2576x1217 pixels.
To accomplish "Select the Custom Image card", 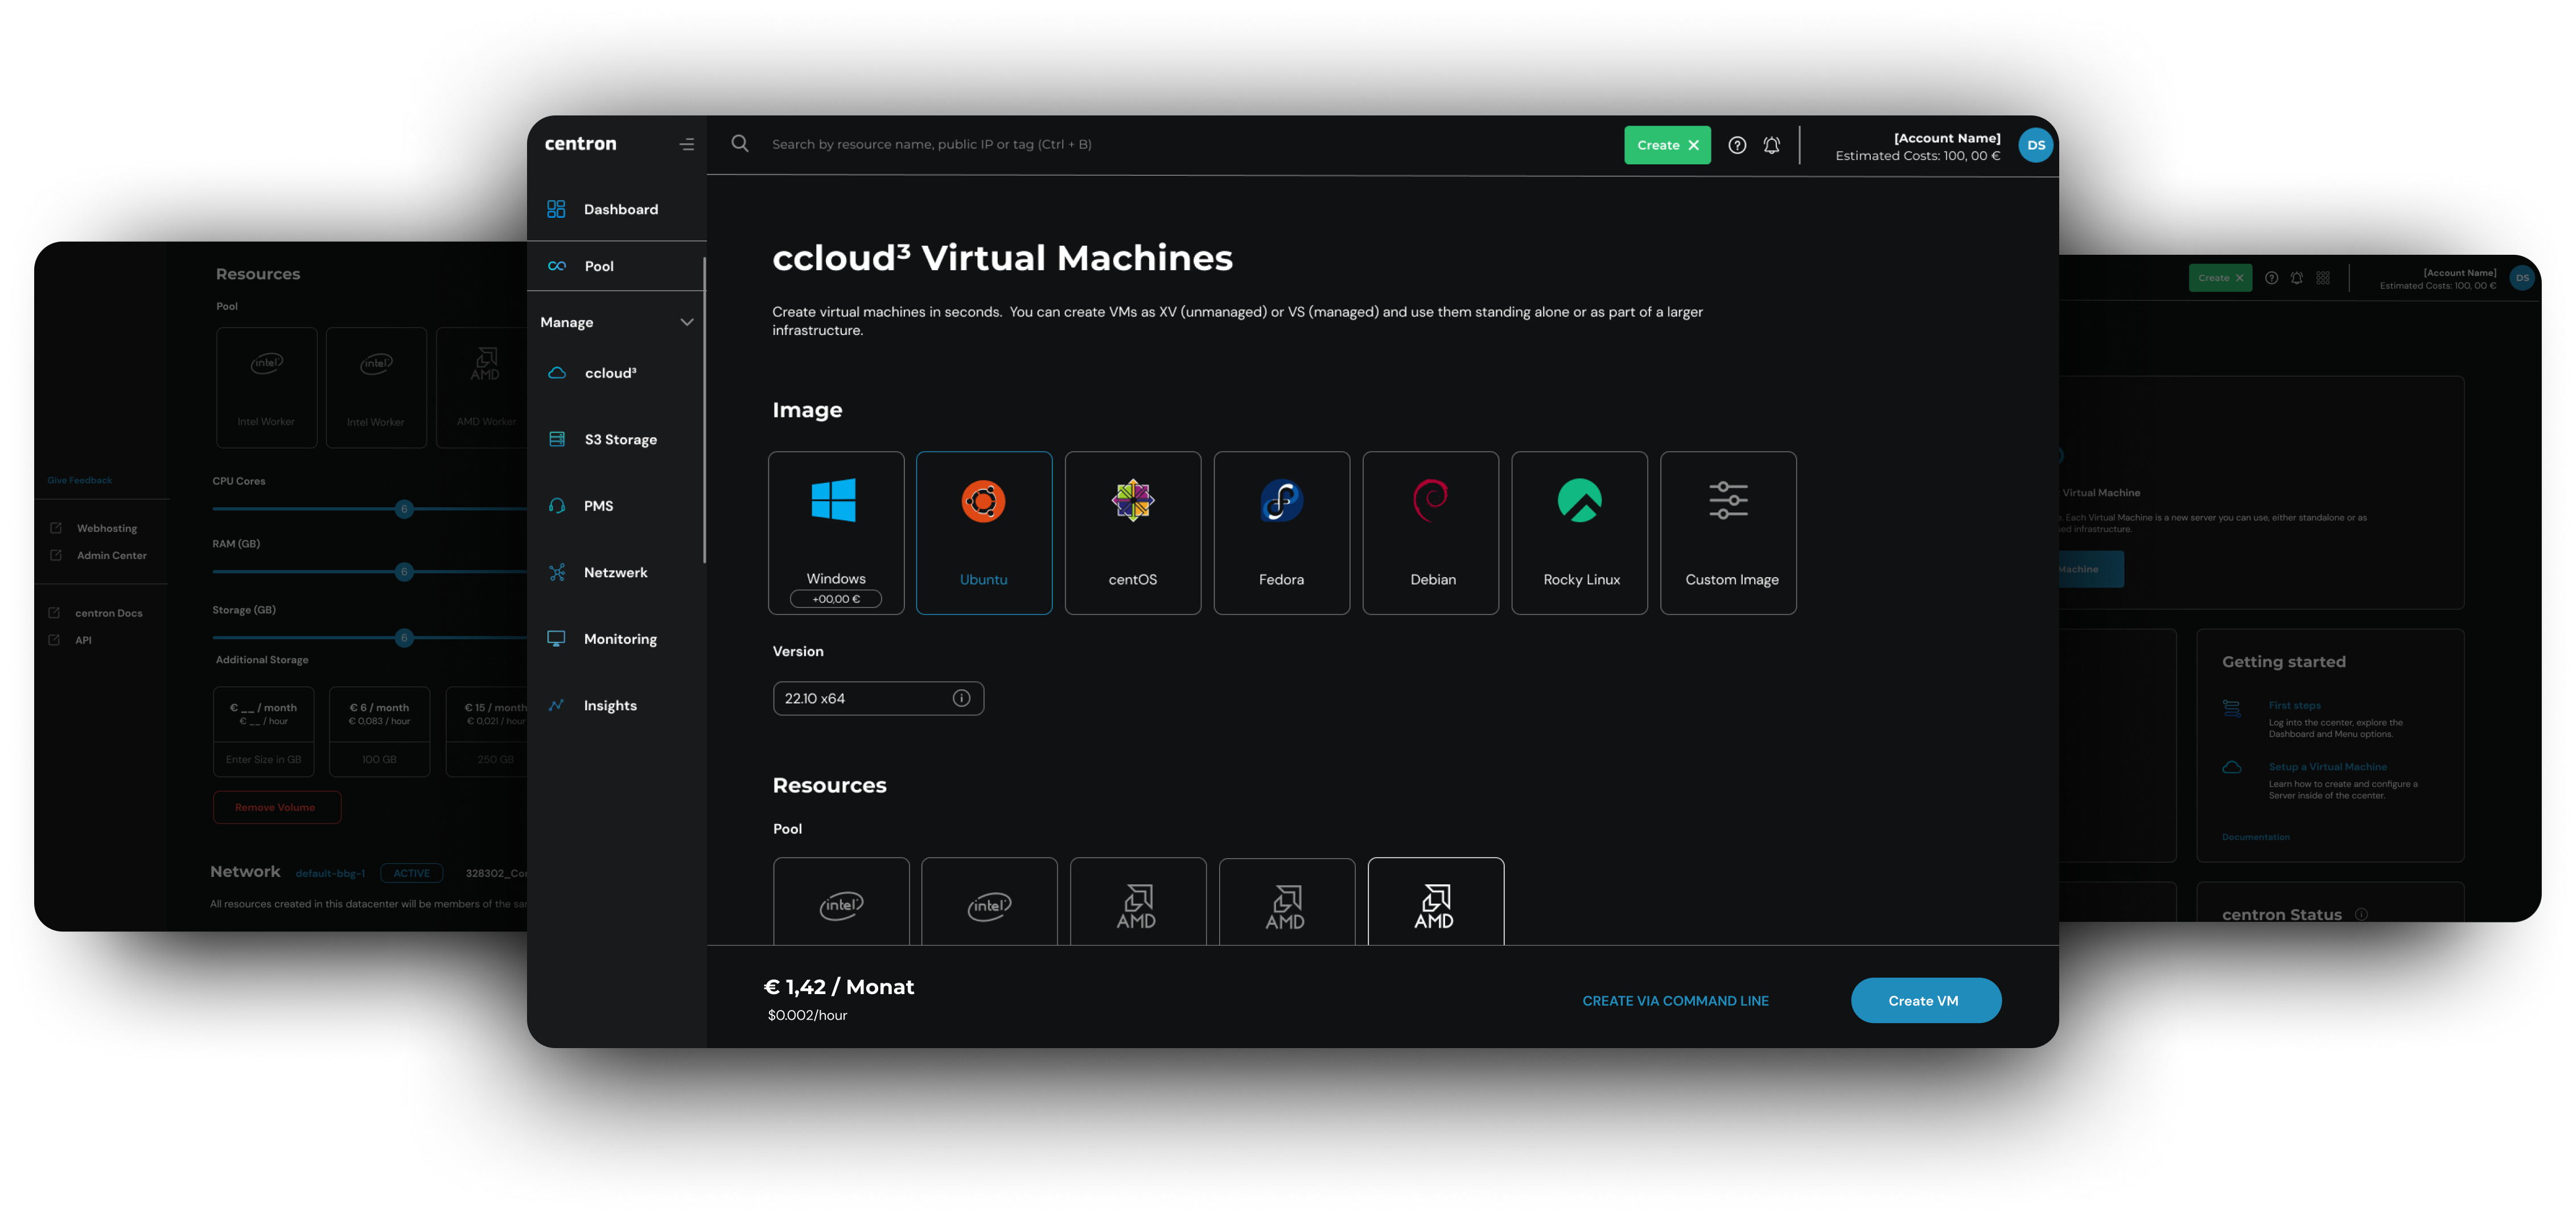I will (x=1729, y=532).
